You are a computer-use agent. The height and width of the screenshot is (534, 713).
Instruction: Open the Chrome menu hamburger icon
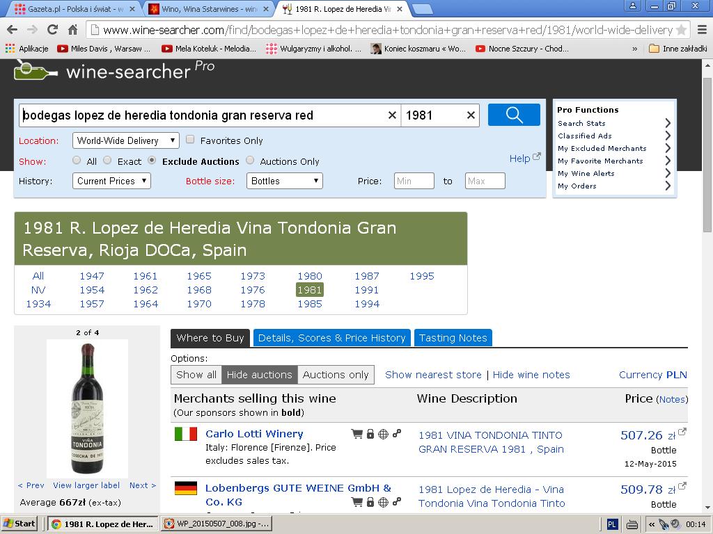point(702,30)
